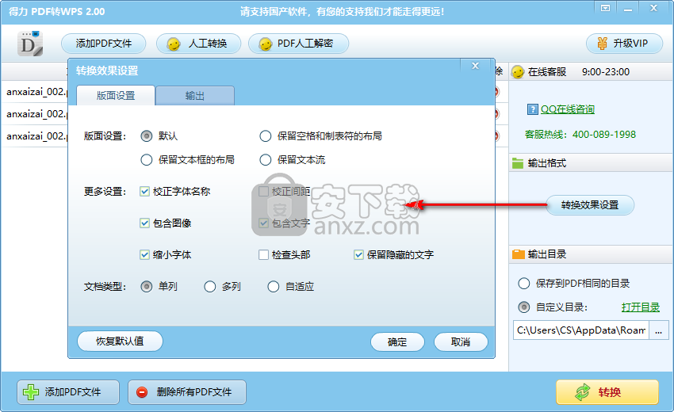
Task: Select the 默认 layout radio button
Action: coord(147,136)
